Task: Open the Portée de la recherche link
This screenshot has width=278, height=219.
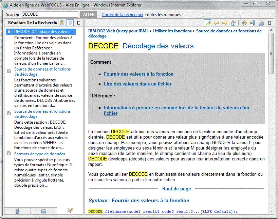Action: (122, 15)
